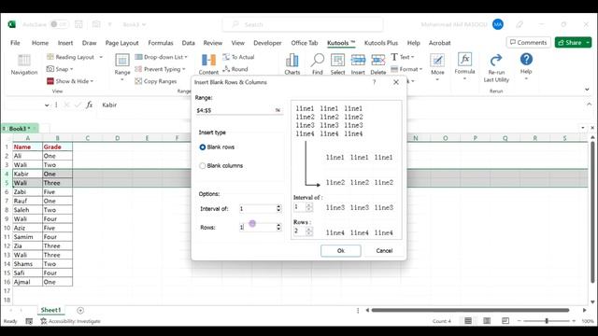Open the Kutools Navigation pane
Image resolution: width=598 pixels, height=336 pixels.
pyautogui.click(x=24, y=64)
